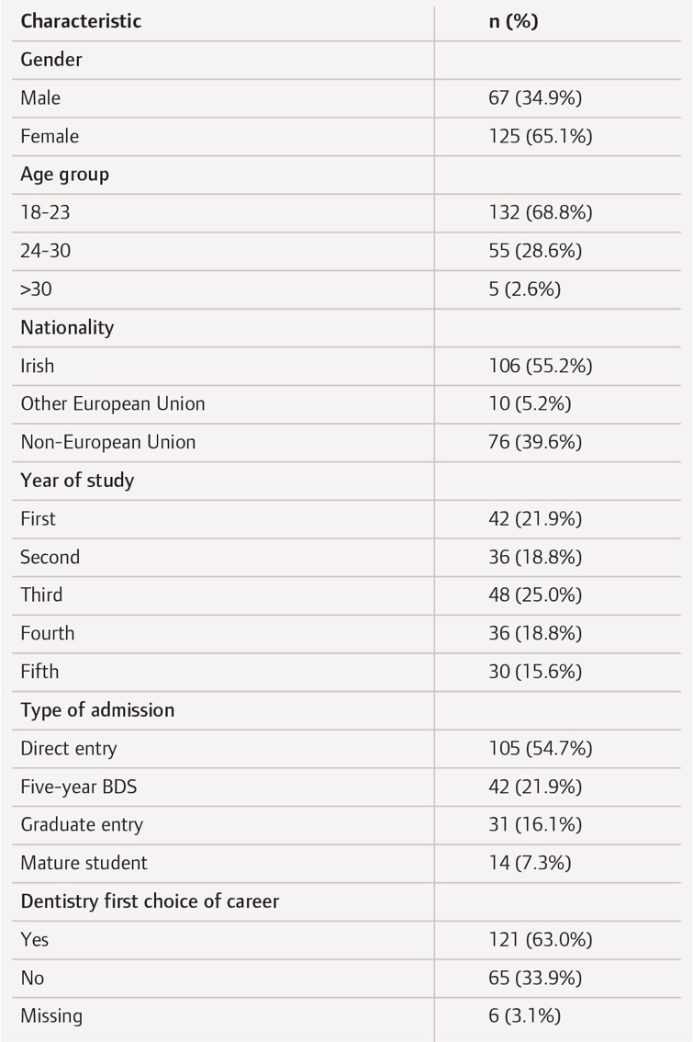The height and width of the screenshot is (1042, 693).
Task: Select the Direct entry row label
Action: point(68,748)
